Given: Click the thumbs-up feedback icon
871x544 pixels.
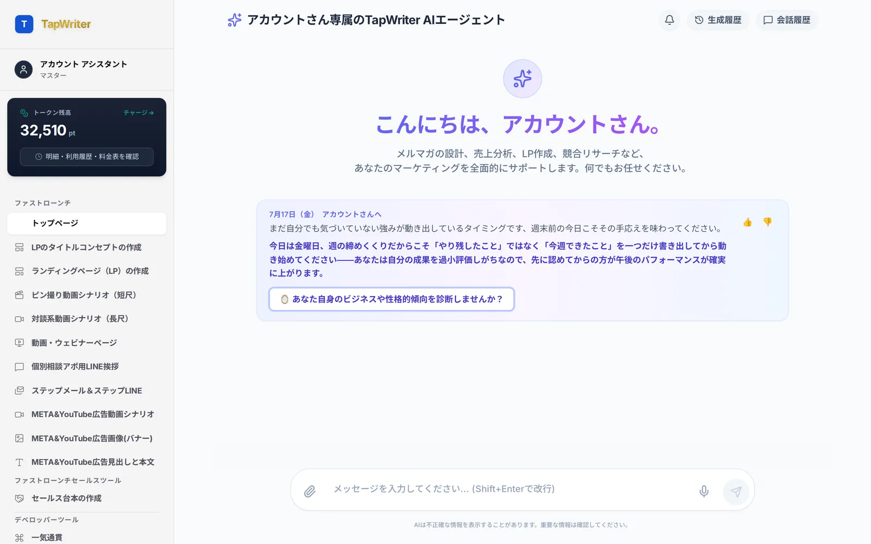Looking at the screenshot, I should coord(747,222).
